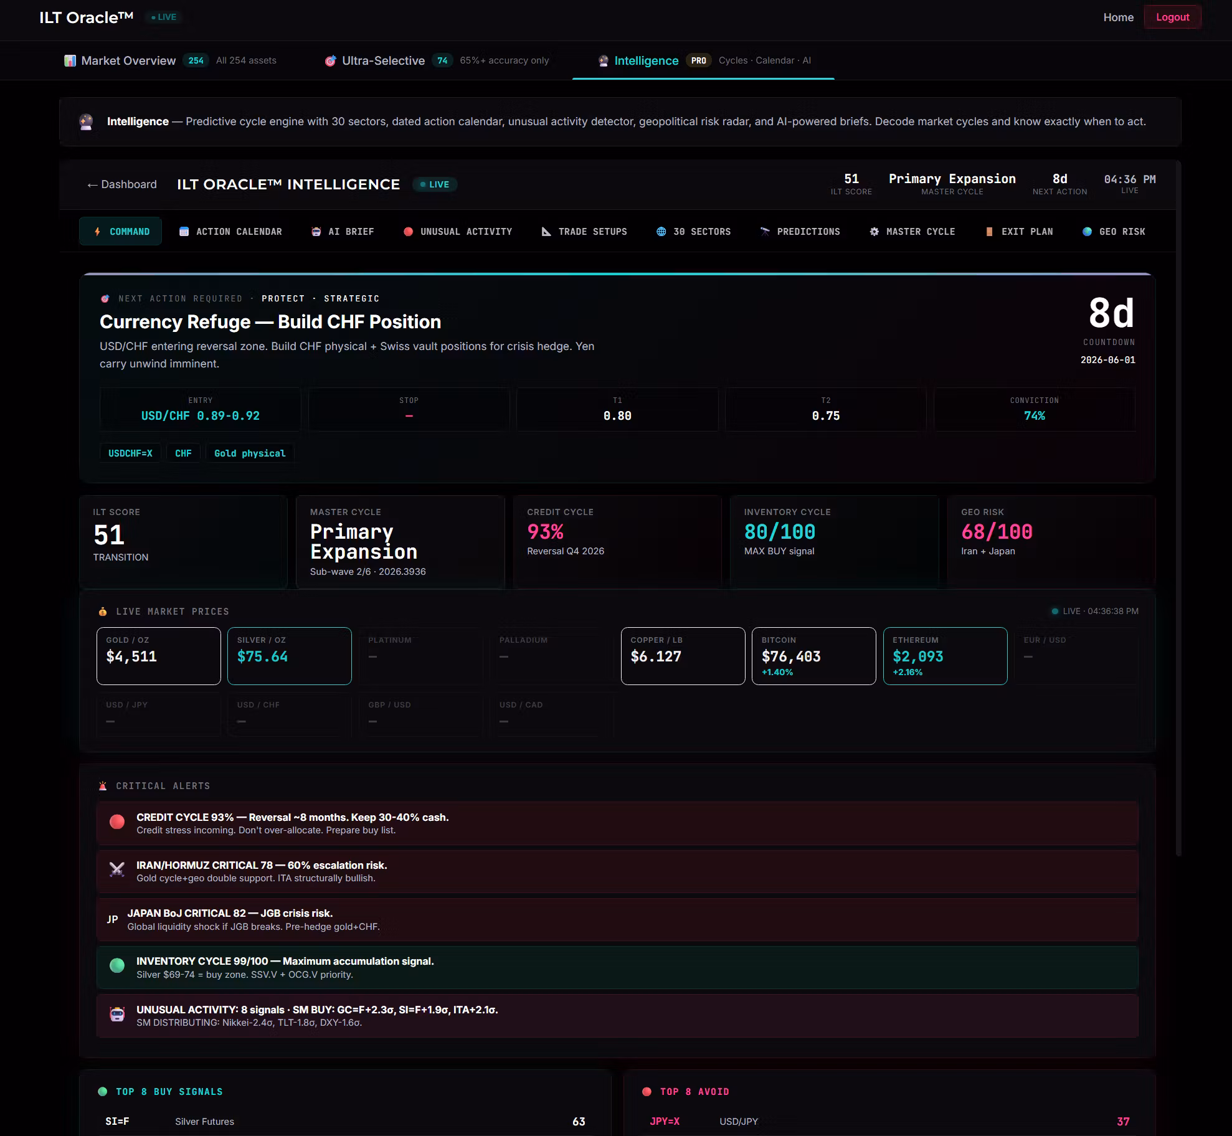Click the 254 assets count badge
This screenshot has height=1136, width=1232.
tap(196, 60)
